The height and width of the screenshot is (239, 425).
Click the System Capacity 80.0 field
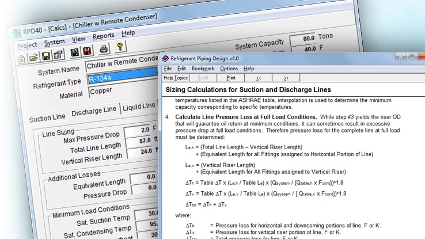point(302,39)
